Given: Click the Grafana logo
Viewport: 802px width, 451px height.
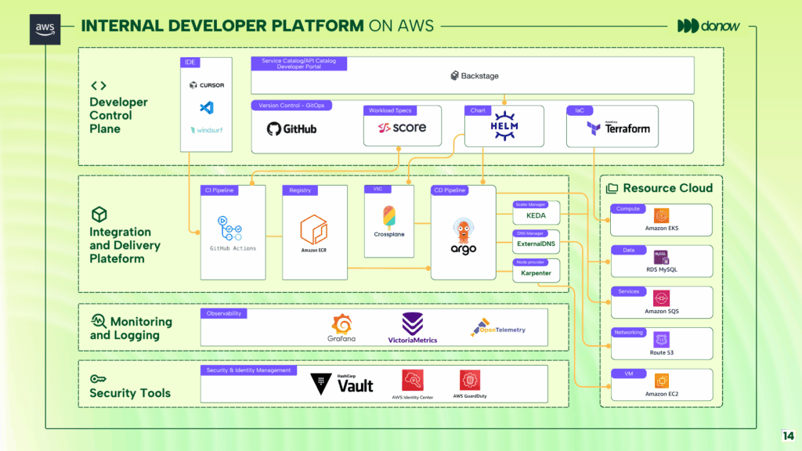Looking at the screenshot, I should 341,328.
